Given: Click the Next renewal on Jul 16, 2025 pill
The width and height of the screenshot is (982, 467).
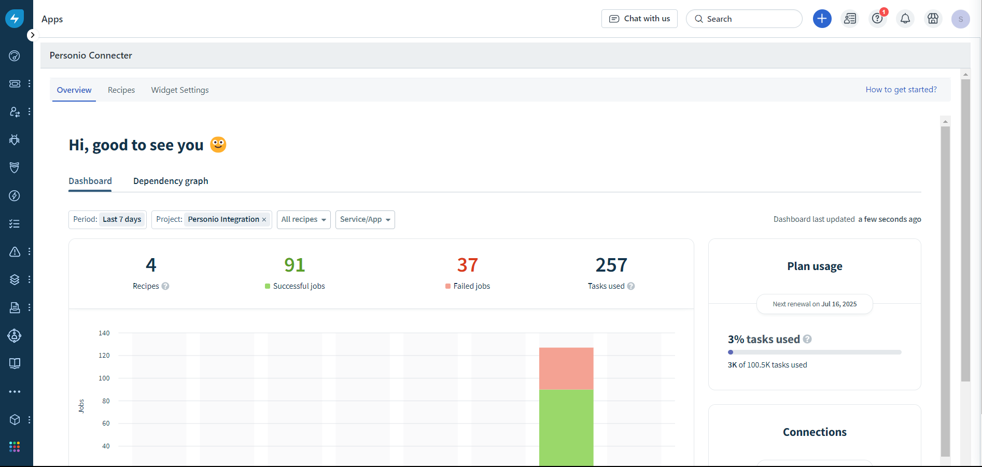Looking at the screenshot, I should coord(815,304).
